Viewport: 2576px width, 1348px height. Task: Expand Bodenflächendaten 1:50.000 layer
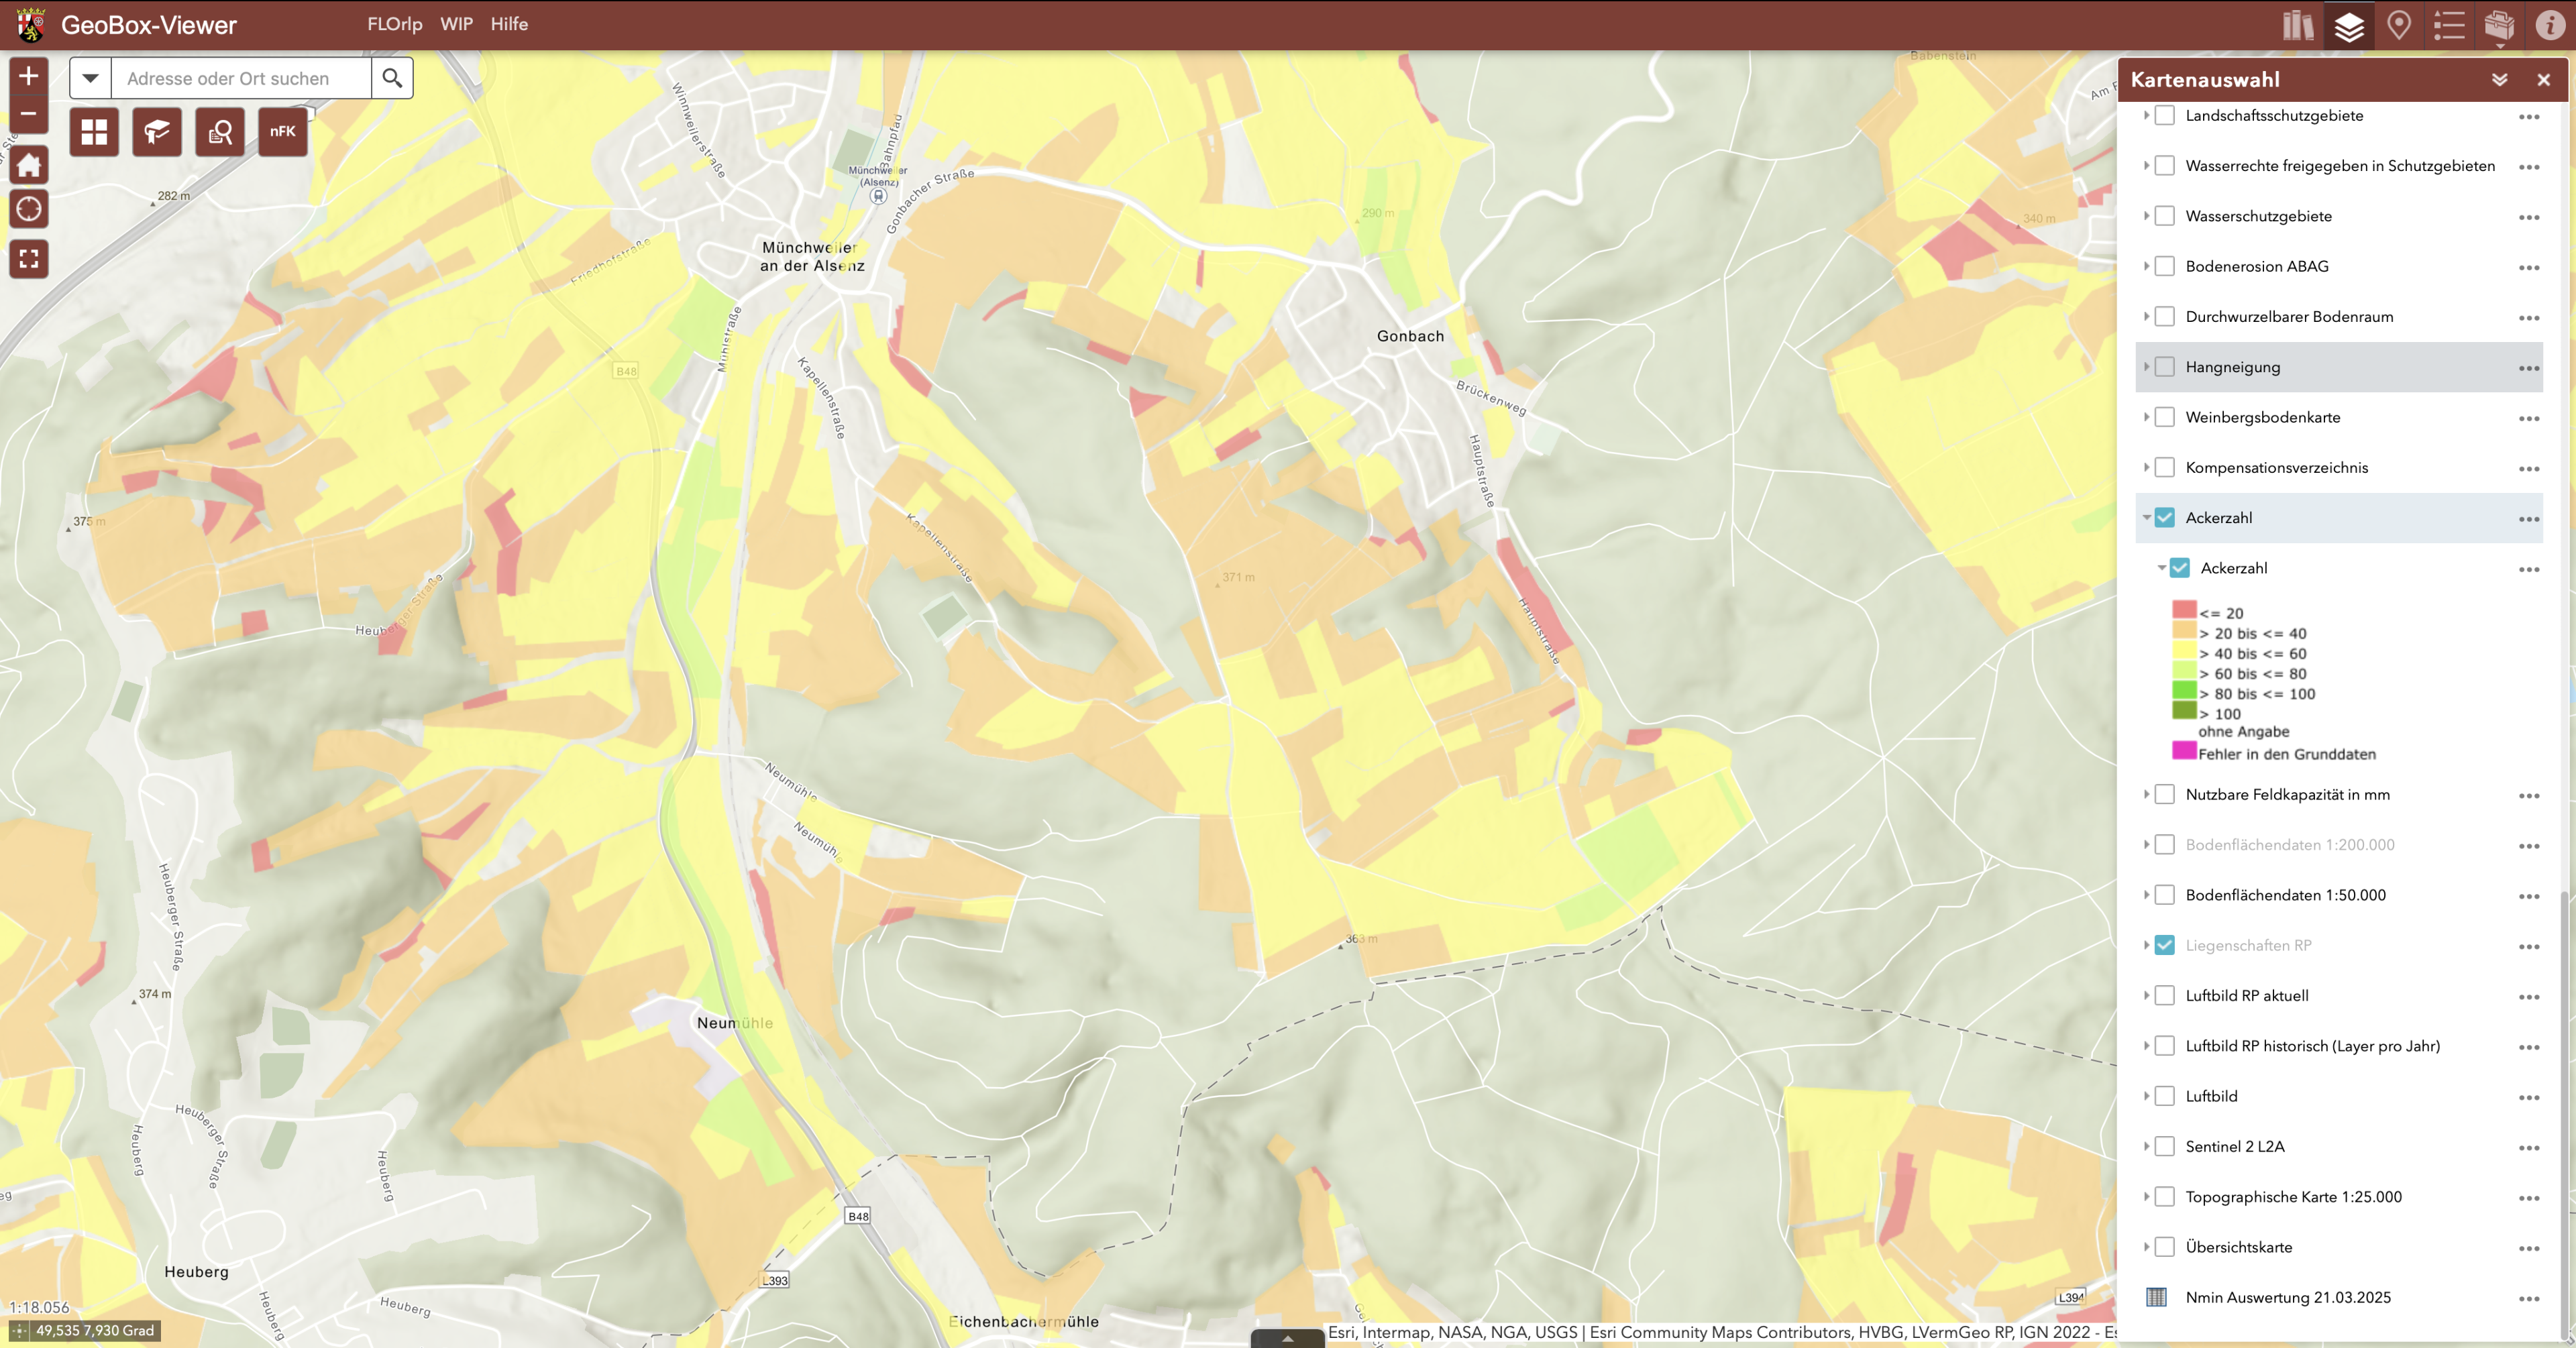tap(2146, 895)
